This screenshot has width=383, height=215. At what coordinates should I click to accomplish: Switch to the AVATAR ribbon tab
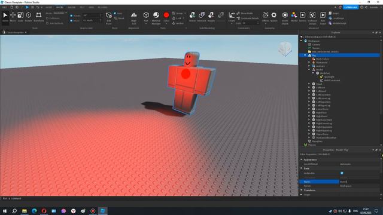pos(72,7)
